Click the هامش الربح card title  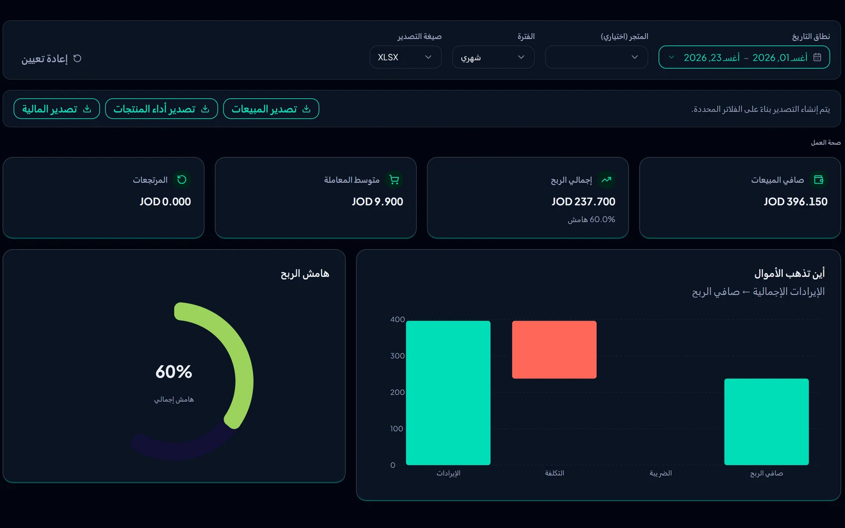pos(305,274)
